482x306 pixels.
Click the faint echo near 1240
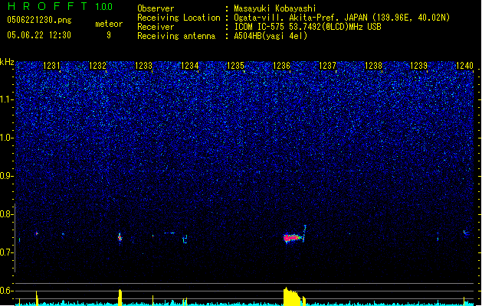(467, 233)
